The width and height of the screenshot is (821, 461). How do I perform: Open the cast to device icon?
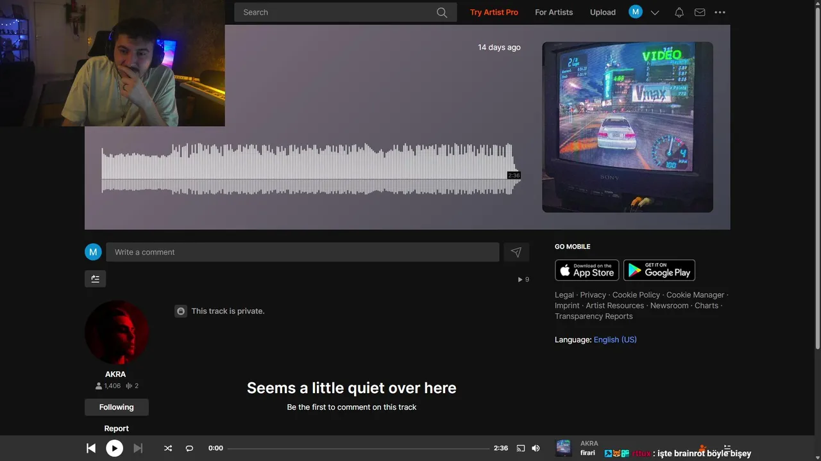coord(521,448)
